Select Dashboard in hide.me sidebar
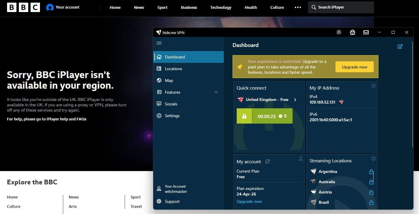419x214 pixels. coord(188,57)
